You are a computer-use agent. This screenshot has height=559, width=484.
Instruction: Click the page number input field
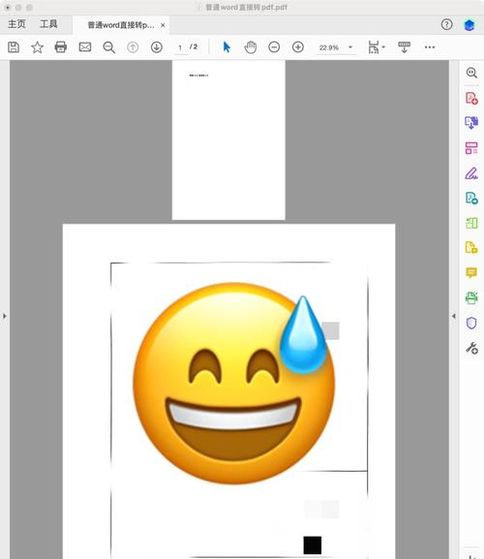[180, 47]
